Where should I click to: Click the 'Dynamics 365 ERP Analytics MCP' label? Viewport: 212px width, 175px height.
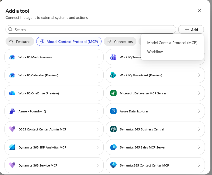(x=42, y=147)
